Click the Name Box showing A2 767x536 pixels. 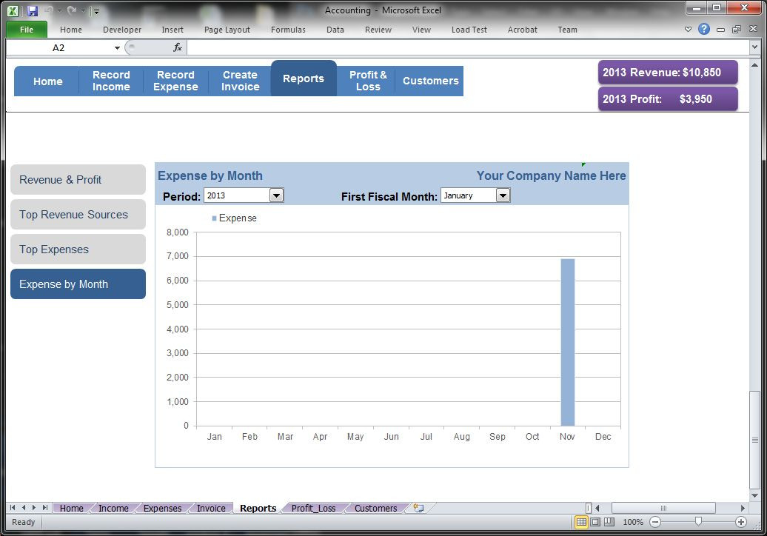pyautogui.click(x=58, y=48)
